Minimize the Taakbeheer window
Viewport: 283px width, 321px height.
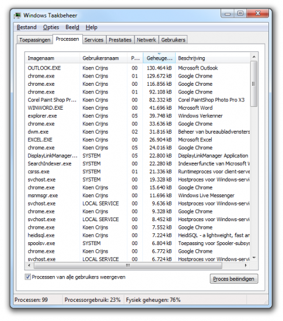pos(228,14)
